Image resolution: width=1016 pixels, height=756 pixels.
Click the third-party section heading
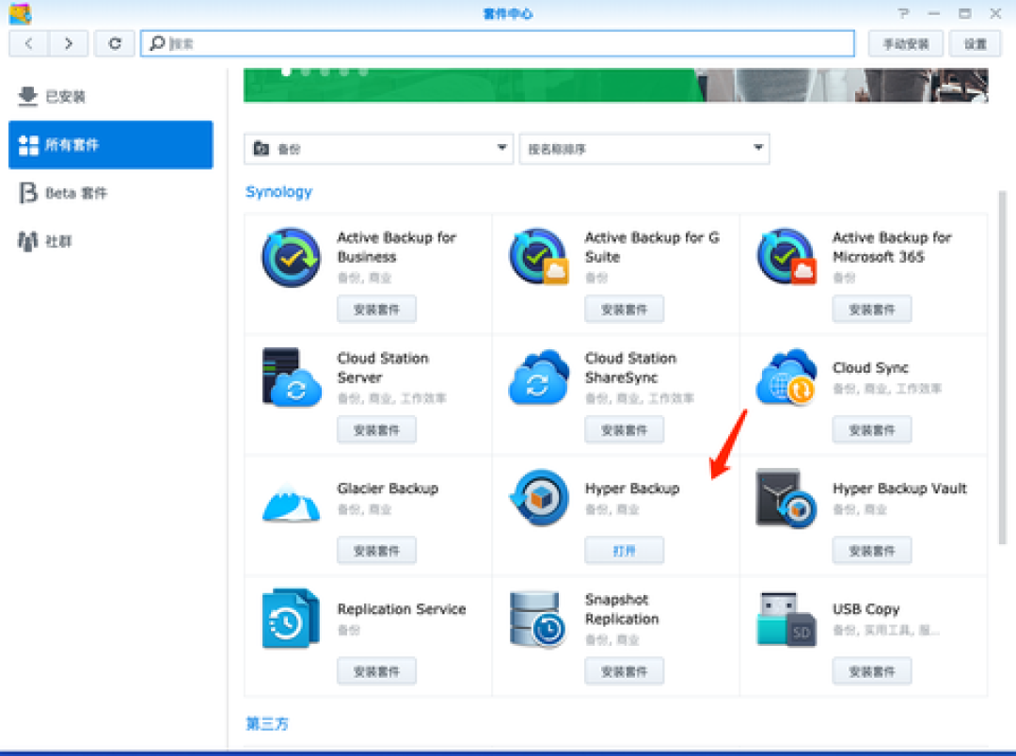267,724
